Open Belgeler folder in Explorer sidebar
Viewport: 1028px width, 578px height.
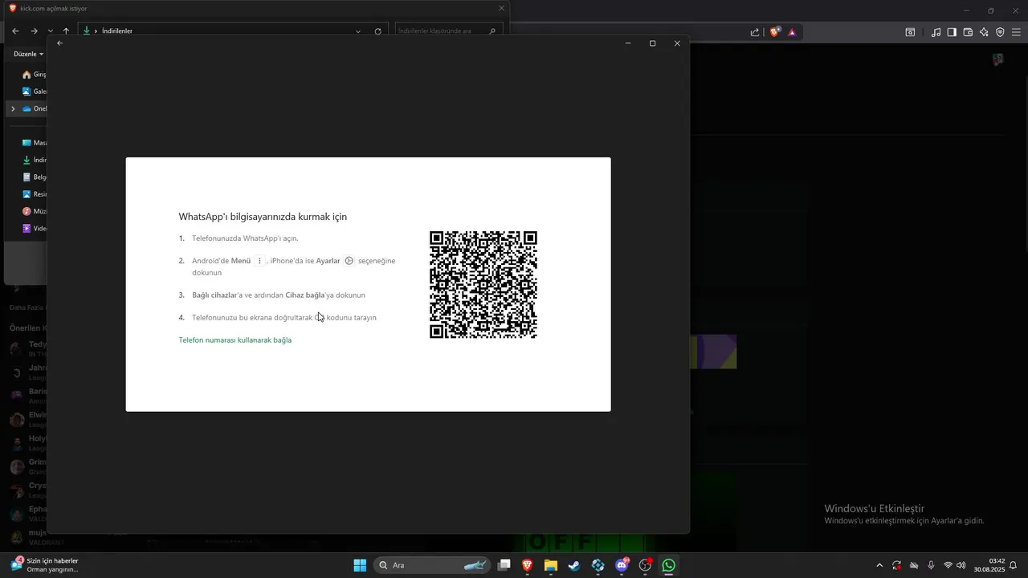coord(34,177)
